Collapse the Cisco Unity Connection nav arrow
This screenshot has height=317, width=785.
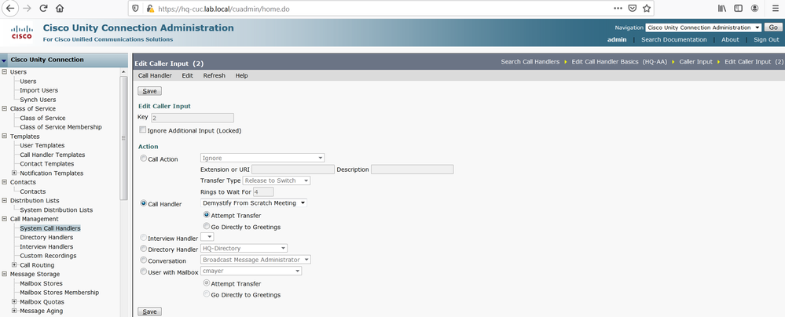tap(5, 60)
